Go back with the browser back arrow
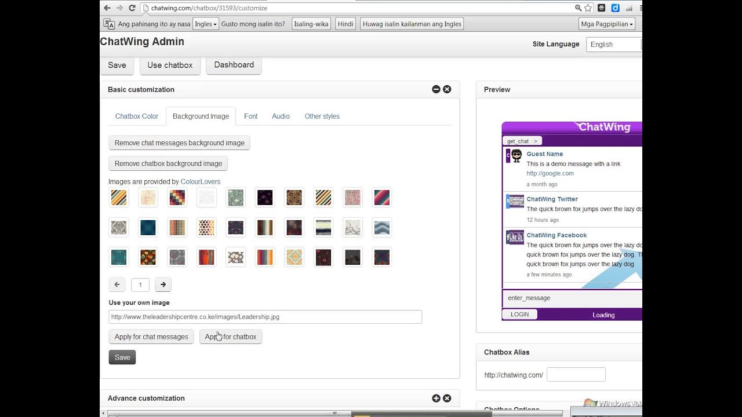Viewport: 742px width, 417px height. point(107,8)
